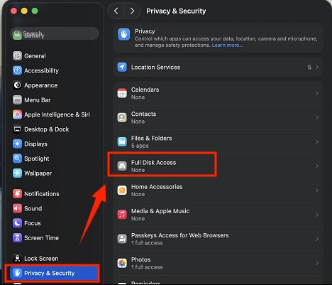
Task: Open Photos row chevron
Action: coord(317,263)
